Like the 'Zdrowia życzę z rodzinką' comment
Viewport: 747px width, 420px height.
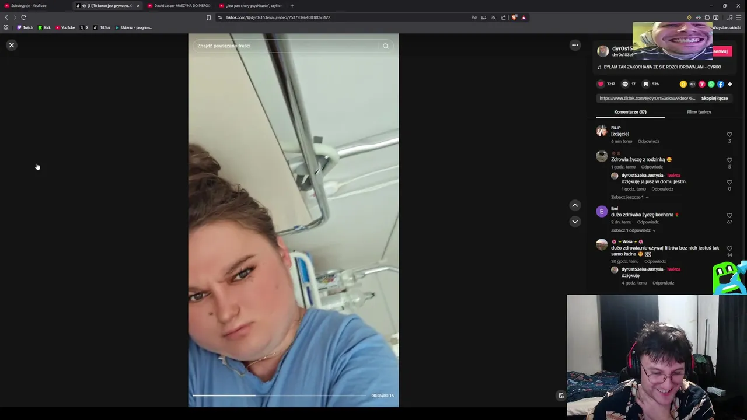[x=729, y=160]
